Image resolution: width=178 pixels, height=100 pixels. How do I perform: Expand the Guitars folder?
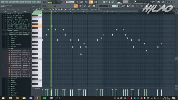[14, 78]
